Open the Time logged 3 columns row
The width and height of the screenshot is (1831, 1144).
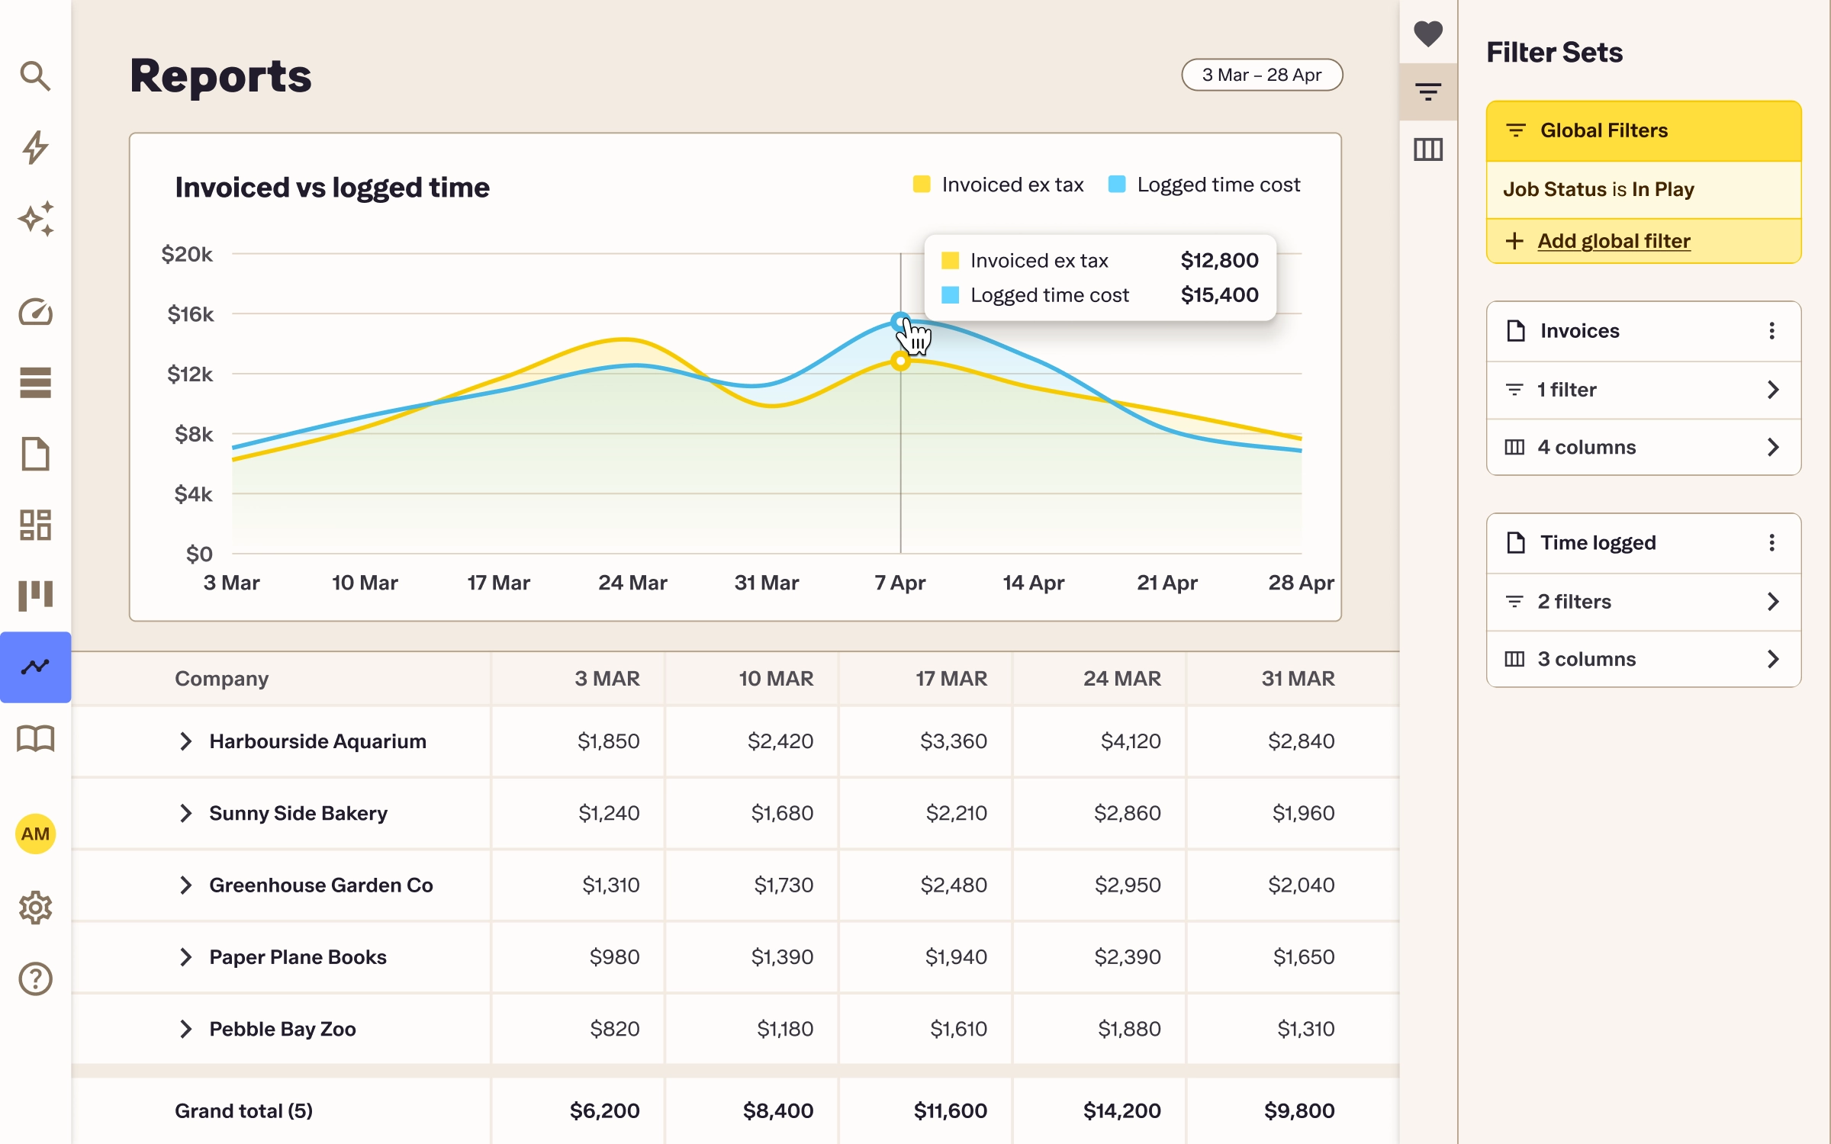point(1644,659)
